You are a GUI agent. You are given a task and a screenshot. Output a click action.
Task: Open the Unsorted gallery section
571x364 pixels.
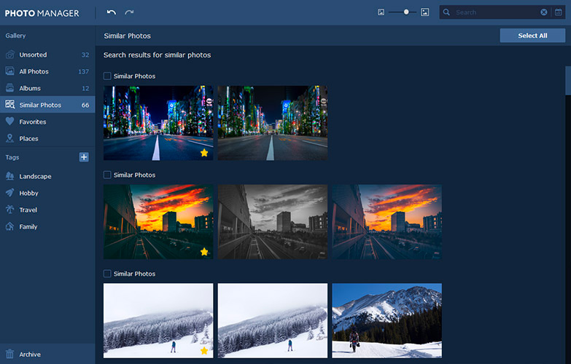[x=47, y=55]
